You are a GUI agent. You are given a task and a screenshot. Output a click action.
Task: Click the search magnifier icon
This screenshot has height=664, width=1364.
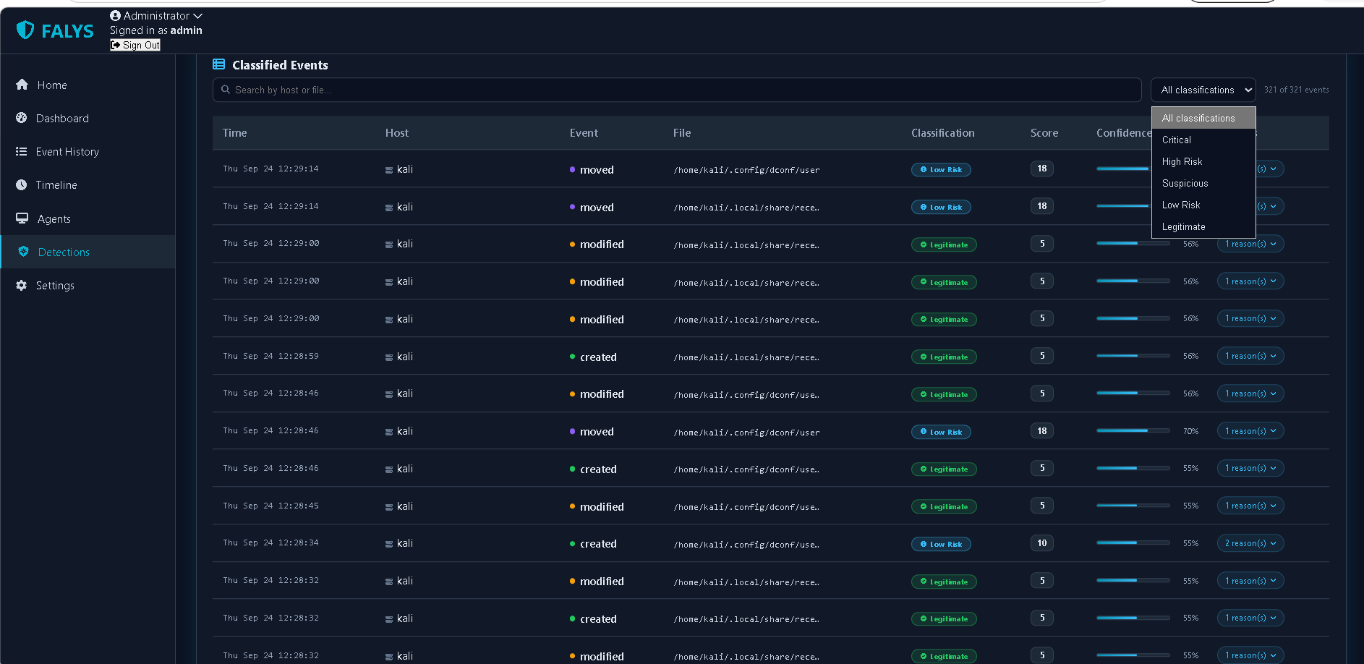point(226,90)
